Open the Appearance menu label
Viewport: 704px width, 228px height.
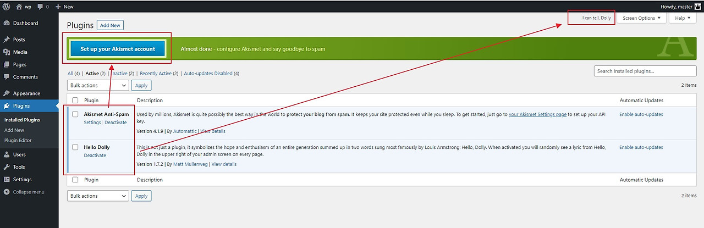pyautogui.click(x=26, y=93)
